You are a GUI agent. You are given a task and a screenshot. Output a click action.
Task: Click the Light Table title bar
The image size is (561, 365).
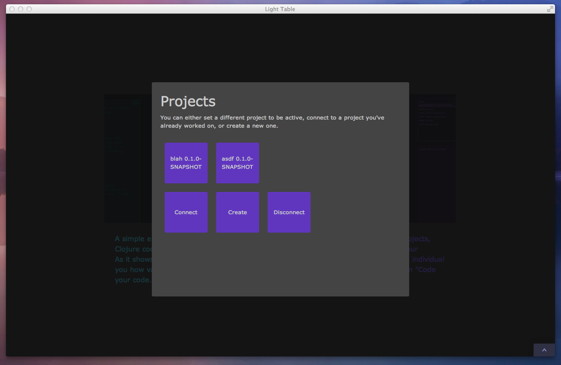[280, 9]
